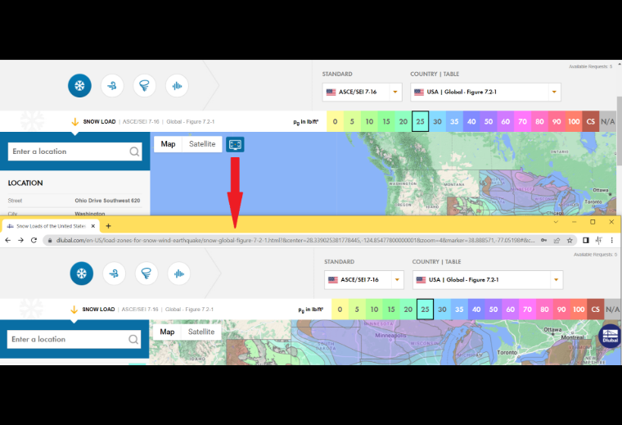Pick the 60 snow load swatch in browser window
The height and width of the screenshot is (425, 622).
point(510,309)
